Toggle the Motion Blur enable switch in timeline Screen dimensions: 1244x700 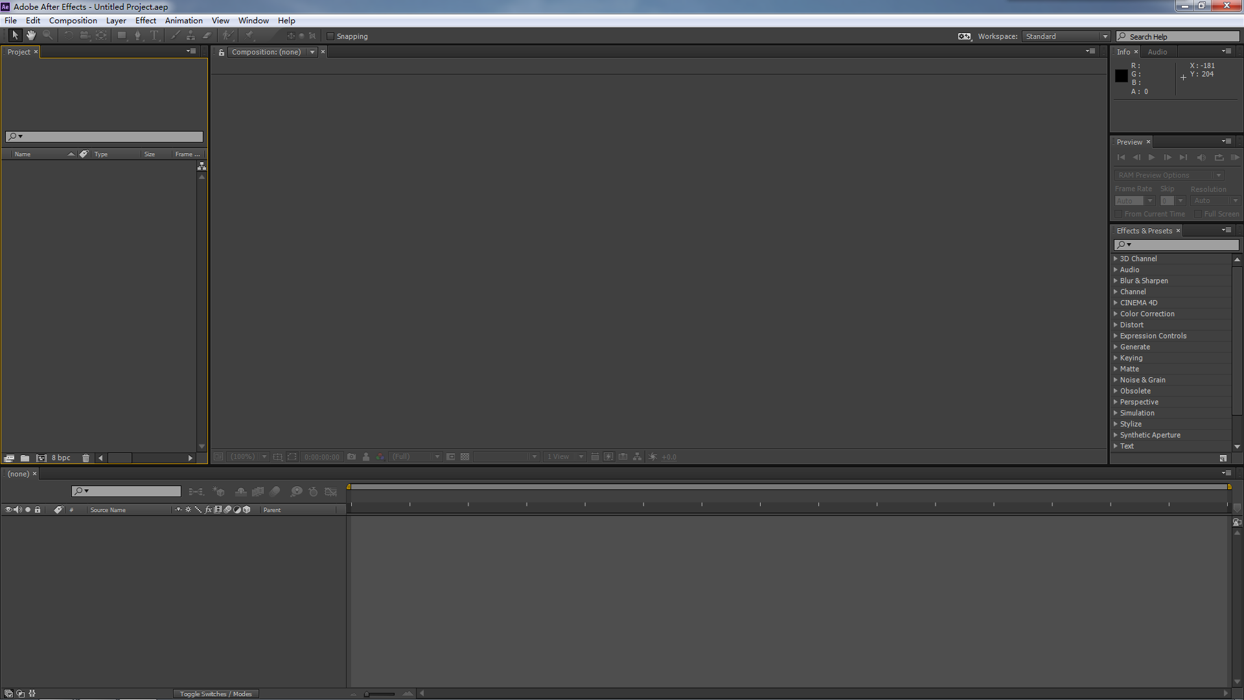point(275,492)
